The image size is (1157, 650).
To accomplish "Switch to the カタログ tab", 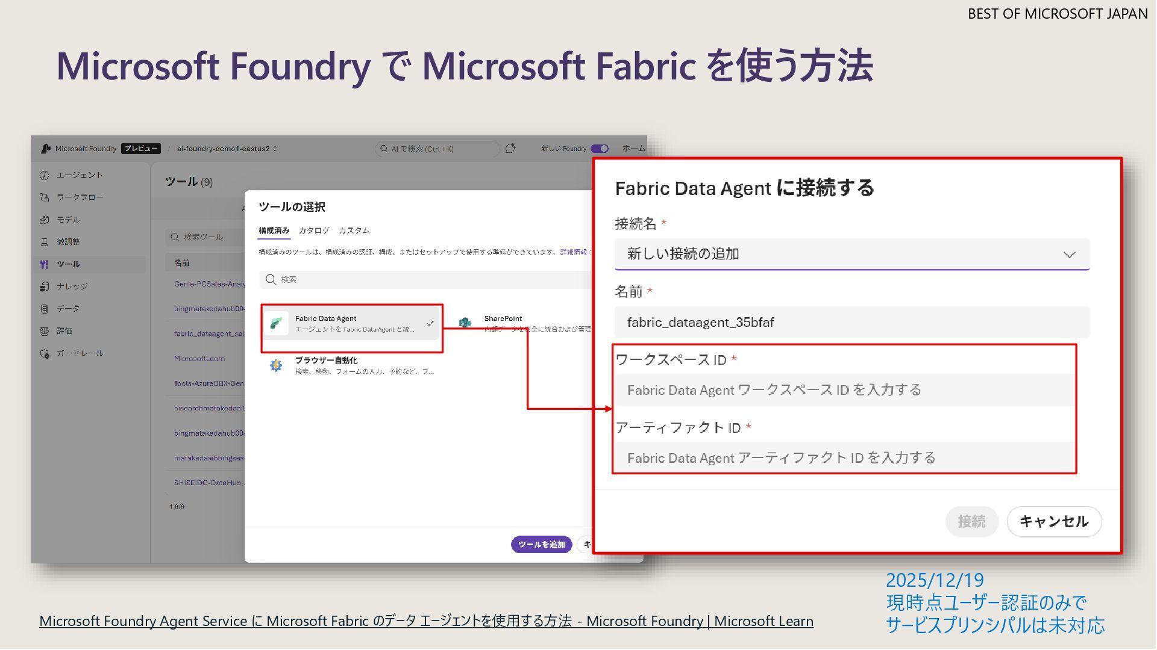I will pos(314,231).
